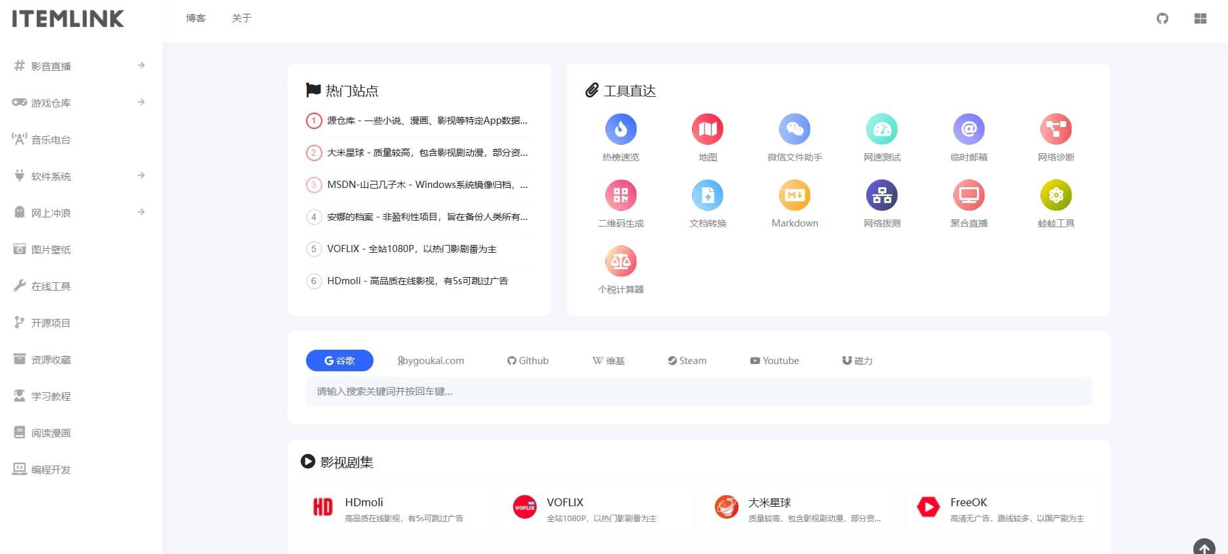Viewport: 1228px width, 554px height.
Task: Open the VOFLIX site card
Action: click(x=597, y=509)
